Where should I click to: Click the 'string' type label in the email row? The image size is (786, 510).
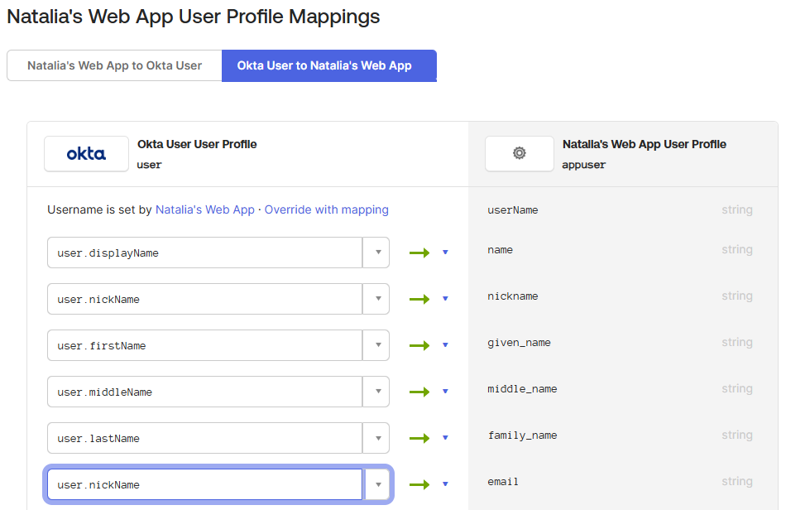pyautogui.click(x=737, y=481)
